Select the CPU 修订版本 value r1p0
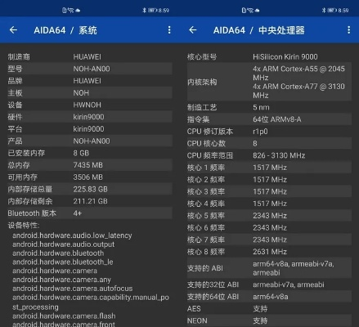Viewport: 359px width, 327px height. [x=260, y=132]
